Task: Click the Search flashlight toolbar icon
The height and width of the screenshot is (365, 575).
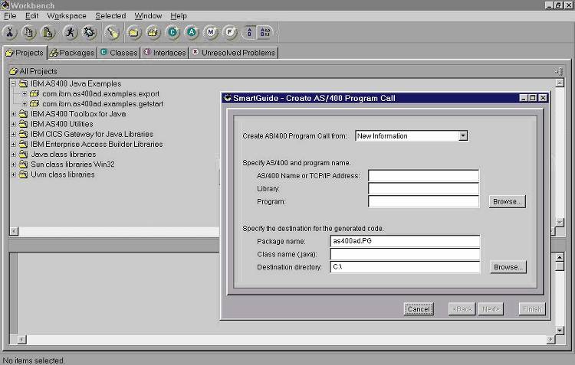Action: (x=111, y=33)
